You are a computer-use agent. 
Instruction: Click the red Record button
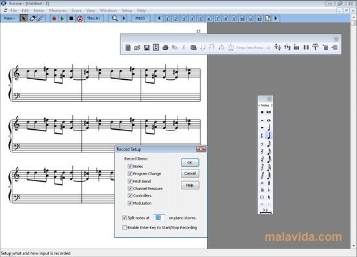pos(54,18)
